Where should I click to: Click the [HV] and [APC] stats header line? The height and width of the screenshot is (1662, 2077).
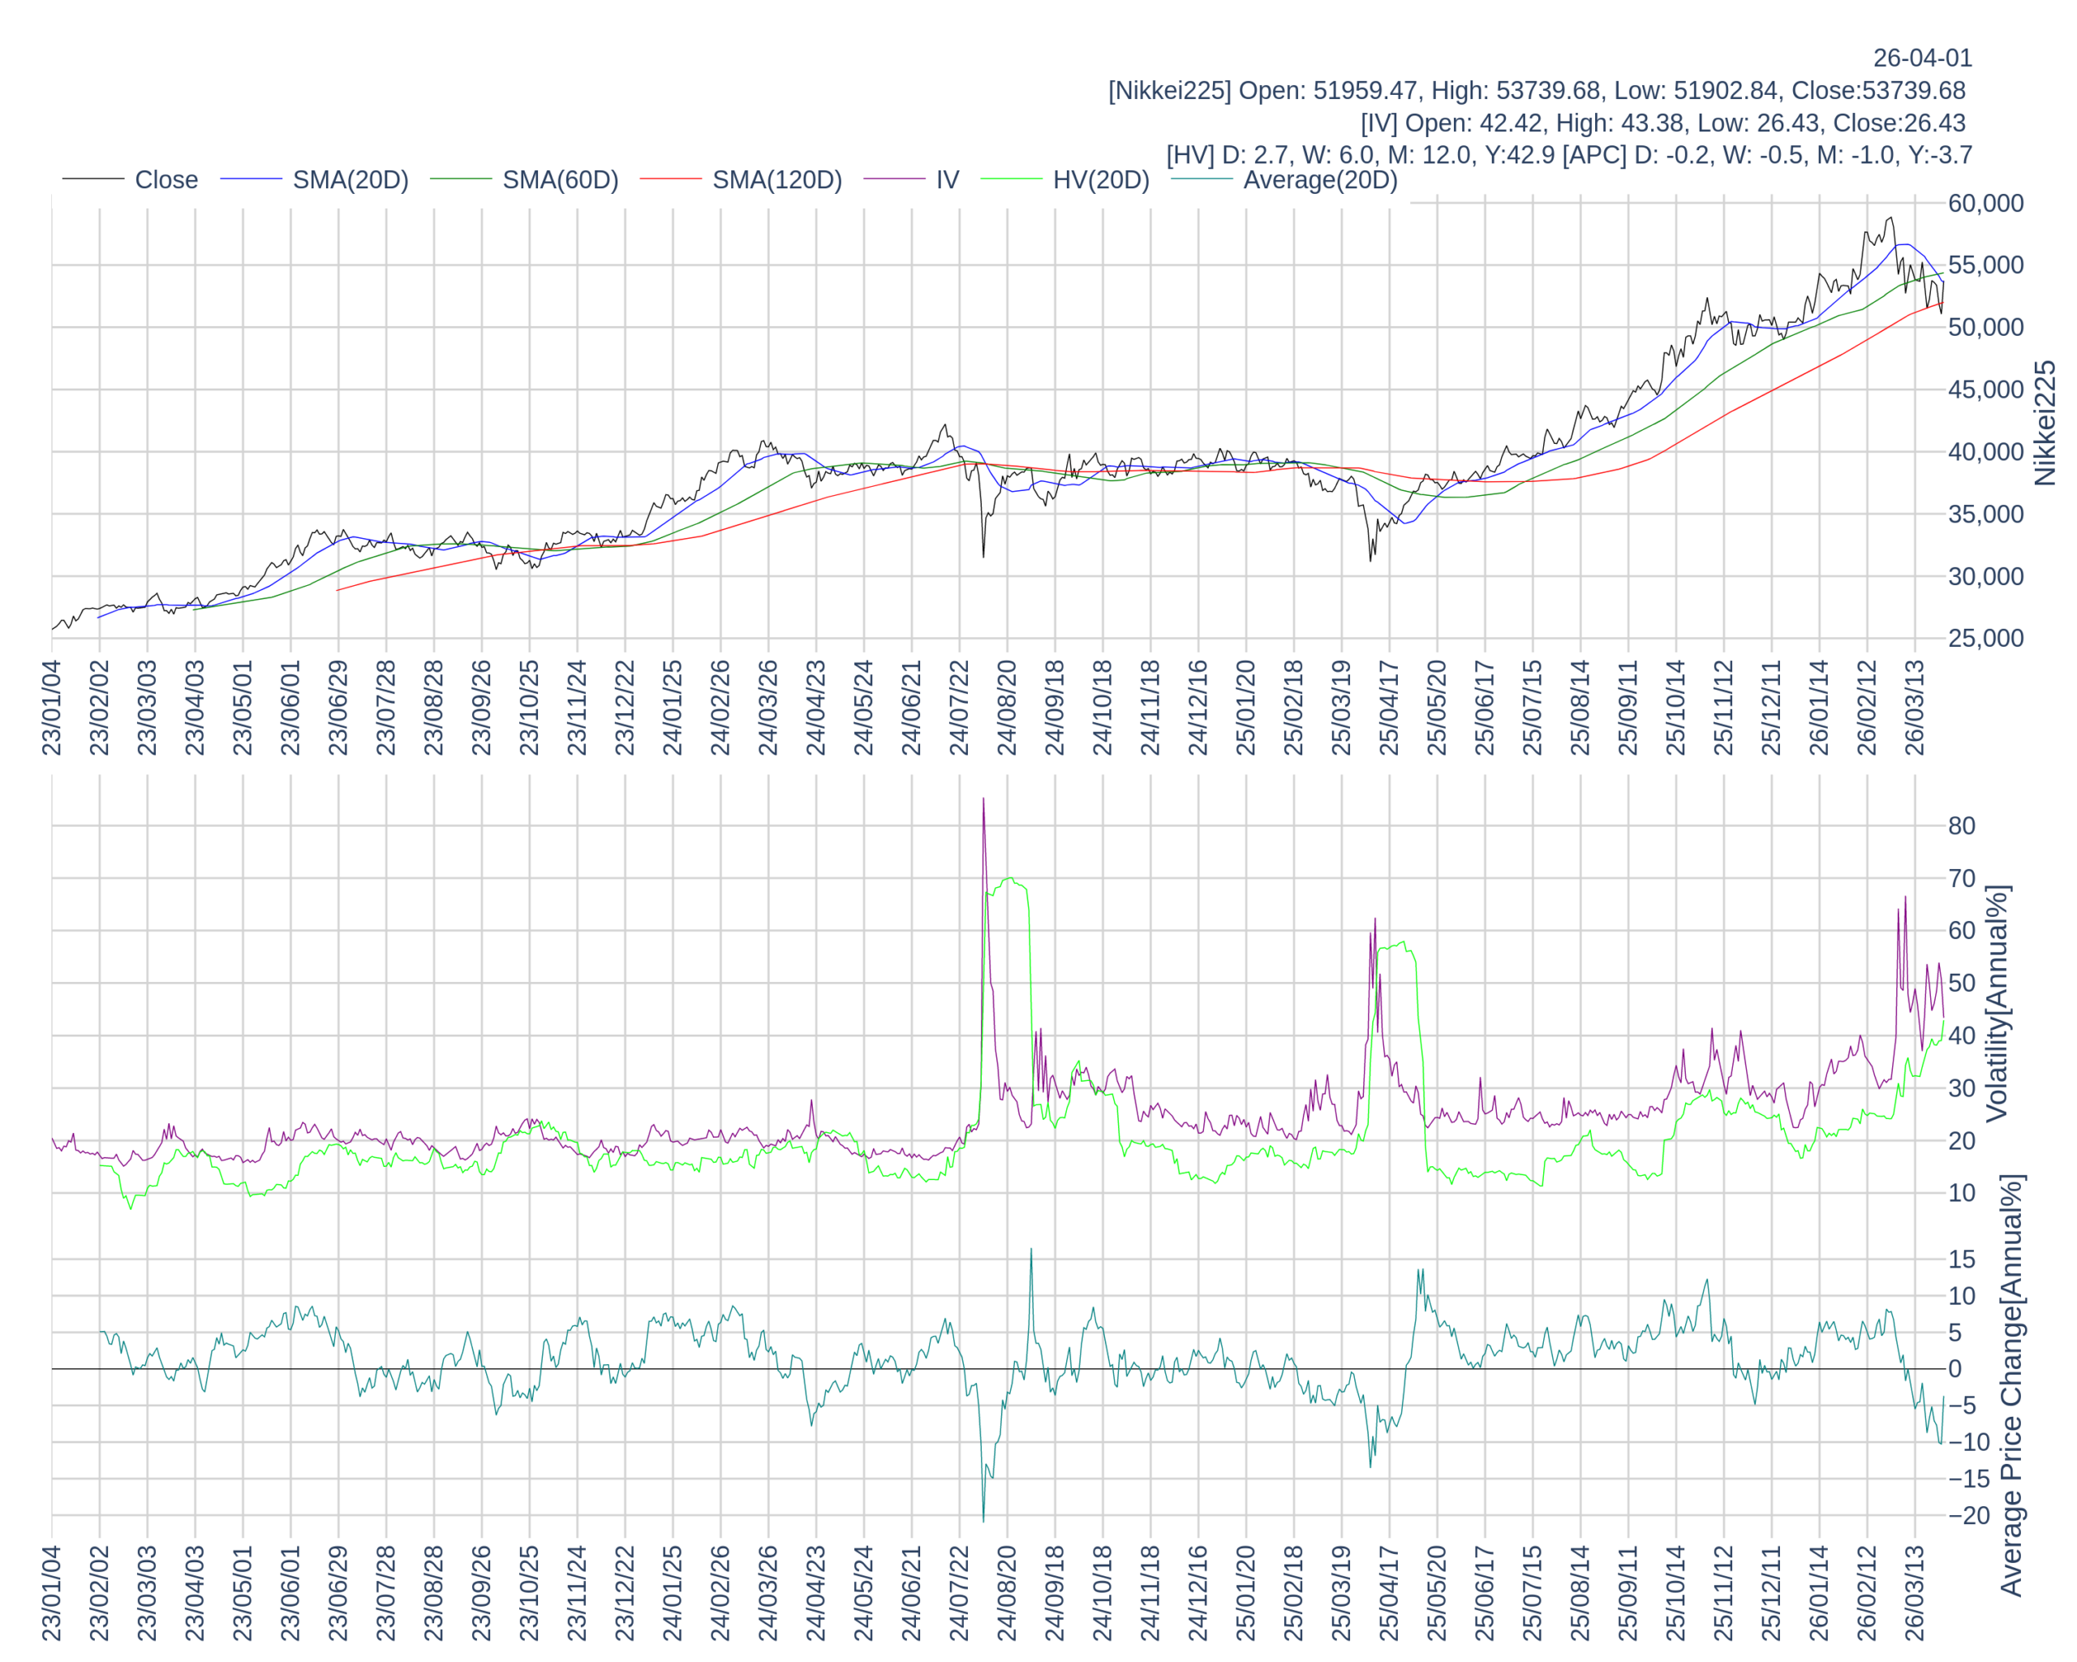click(x=1568, y=155)
